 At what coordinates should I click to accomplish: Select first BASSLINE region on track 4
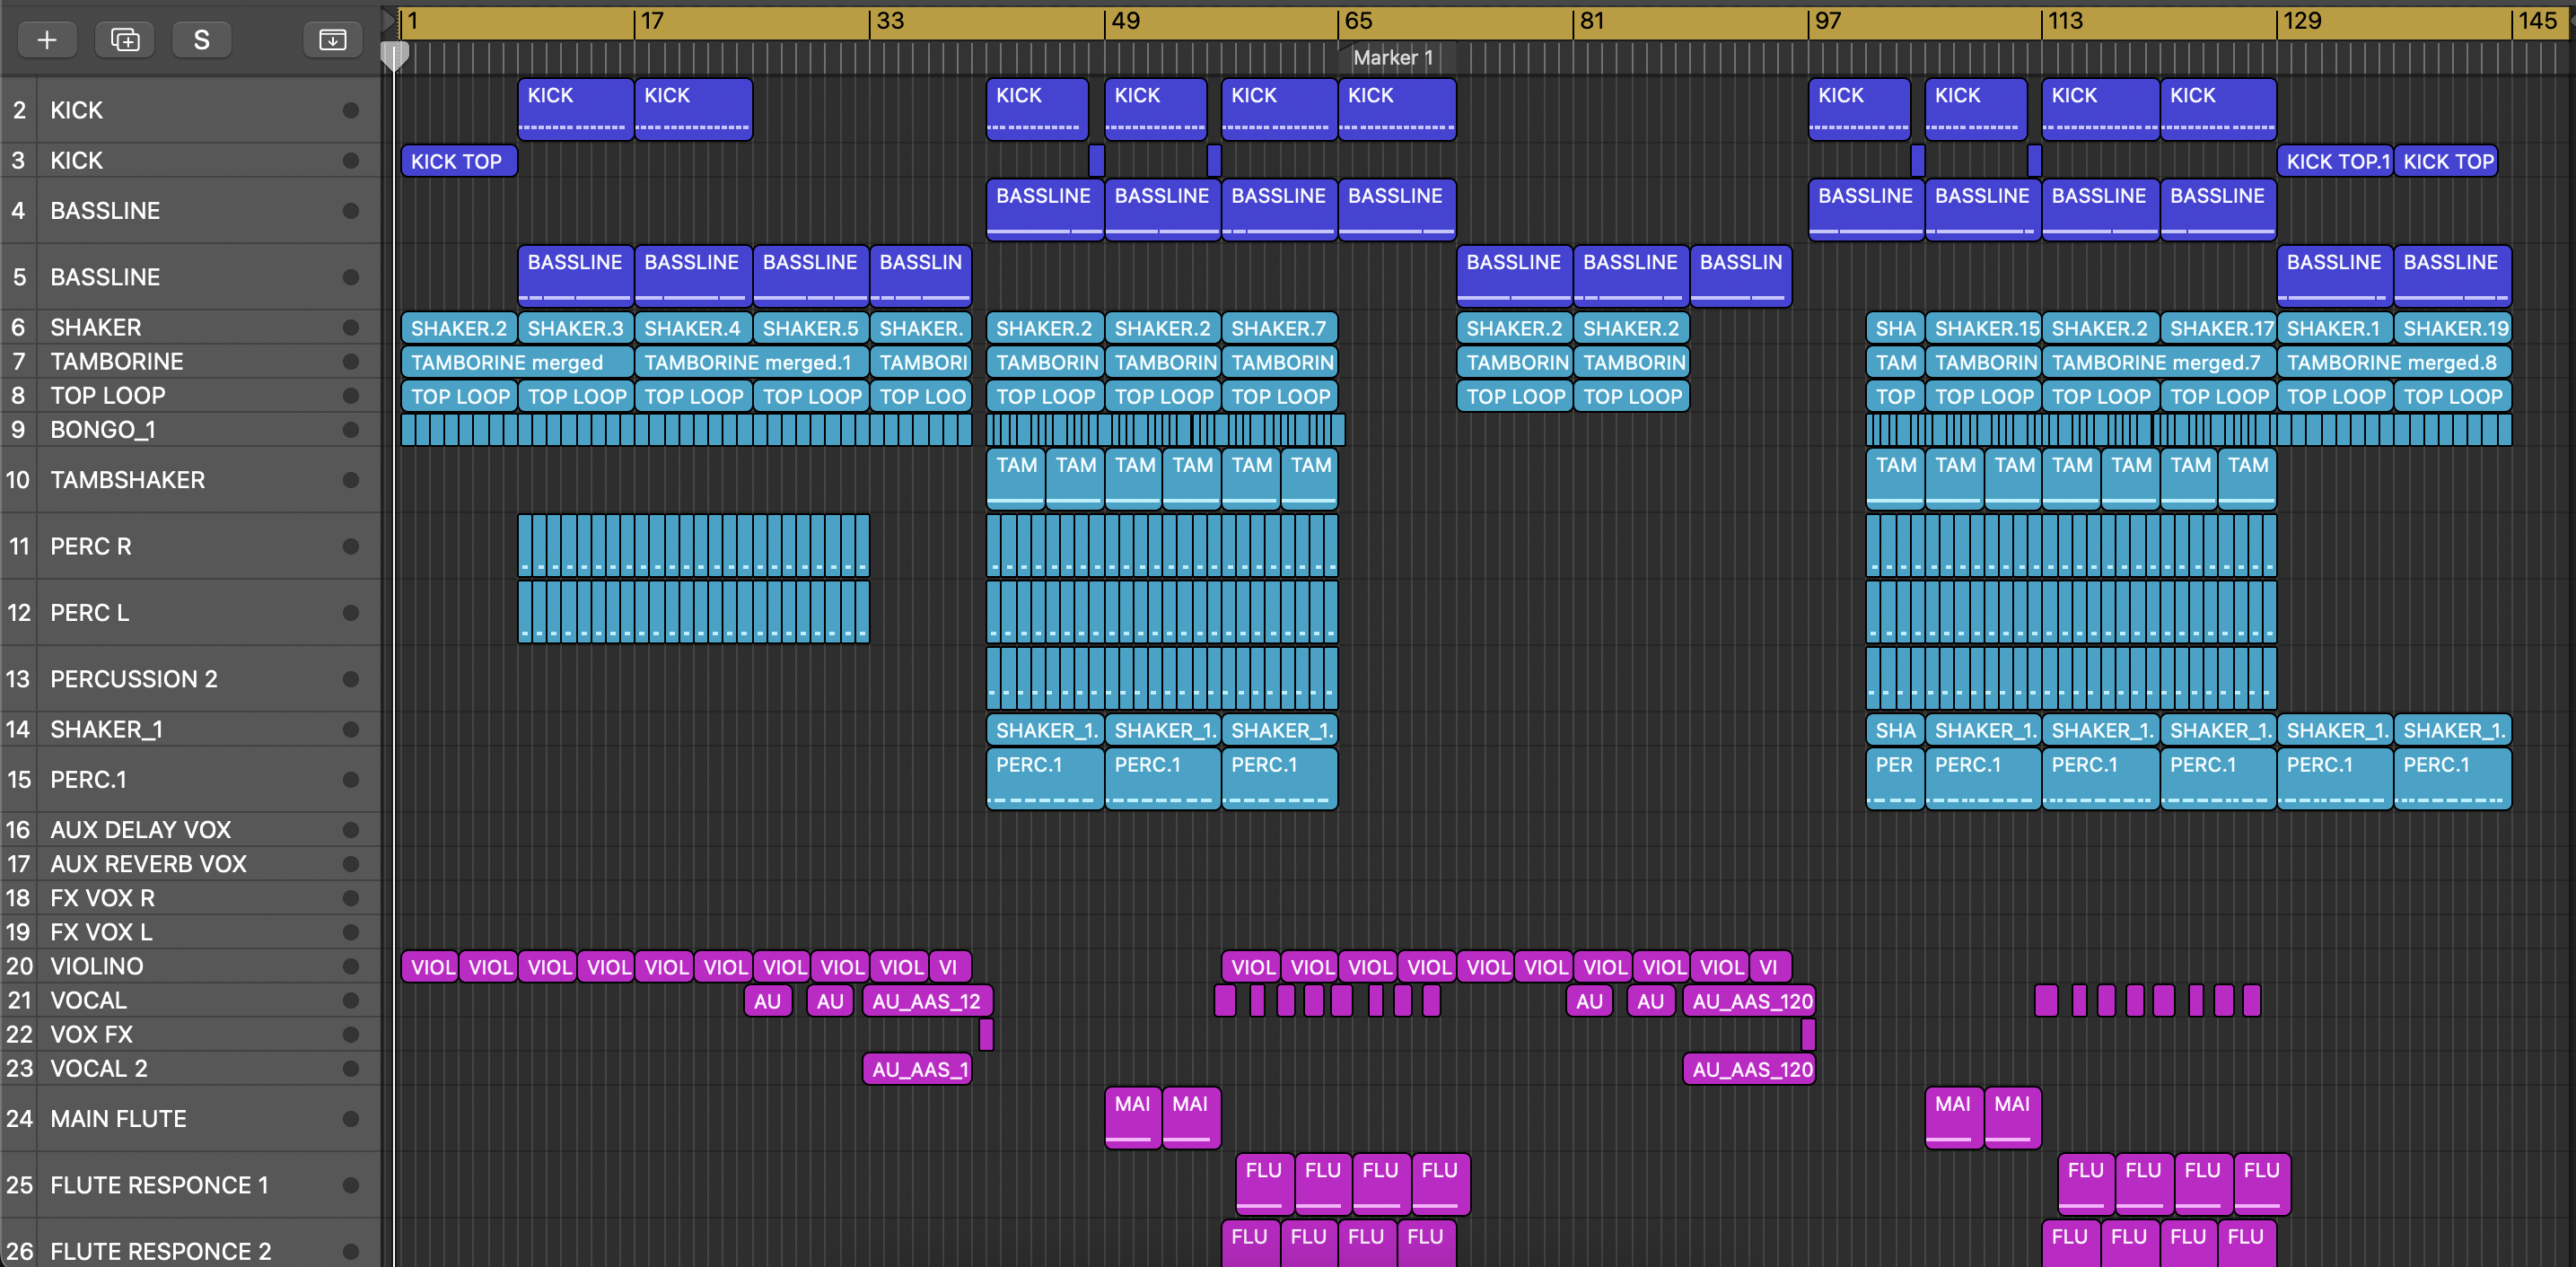tap(1043, 209)
